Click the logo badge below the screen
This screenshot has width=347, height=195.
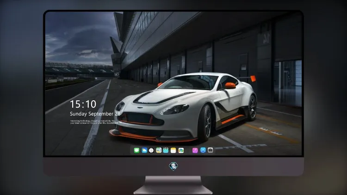coord(173,166)
